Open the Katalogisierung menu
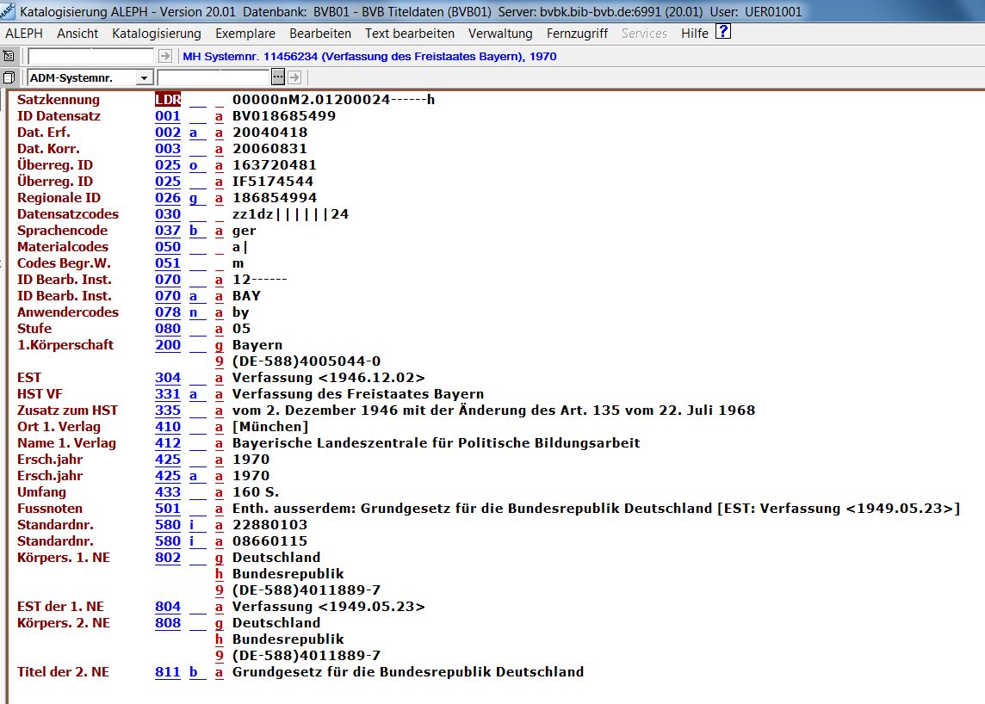Viewport: 985px width, 704px height. pos(156,34)
